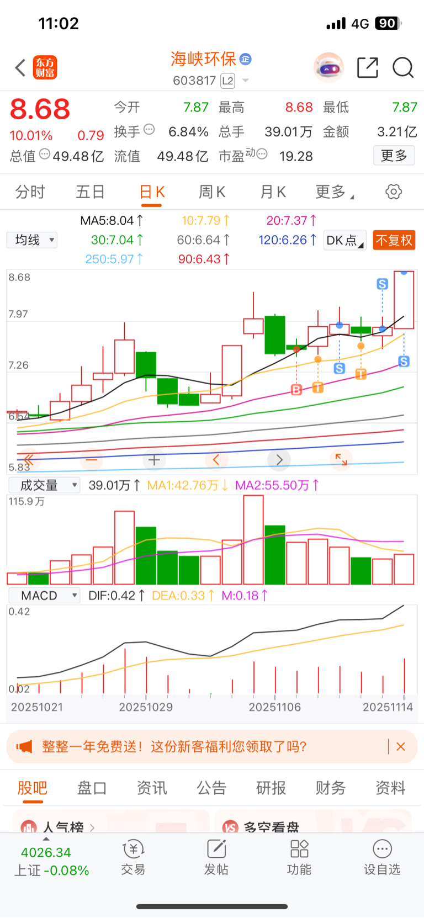Move chart right one step

(x=279, y=459)
